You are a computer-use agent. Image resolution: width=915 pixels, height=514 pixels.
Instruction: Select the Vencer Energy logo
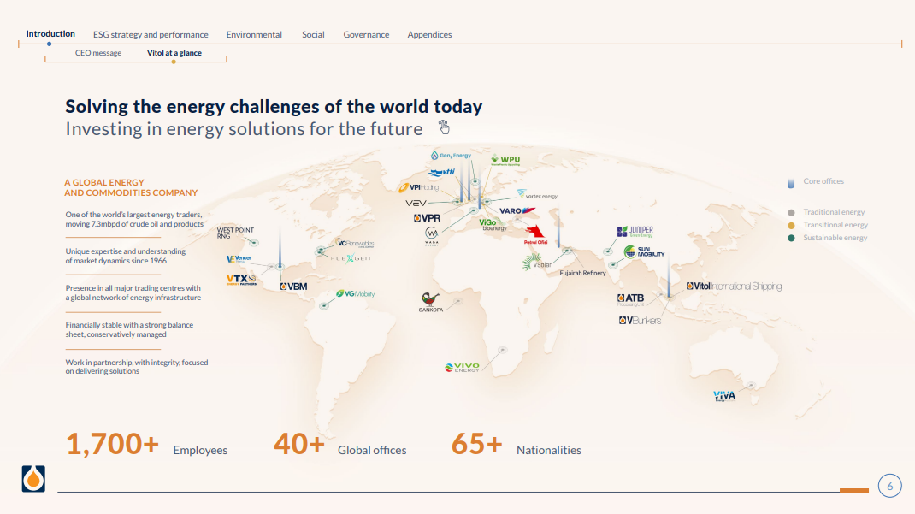point(239,258)
